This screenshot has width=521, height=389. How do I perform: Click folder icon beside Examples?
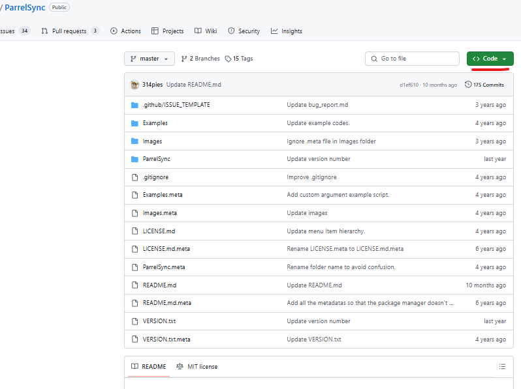(134, 123)
